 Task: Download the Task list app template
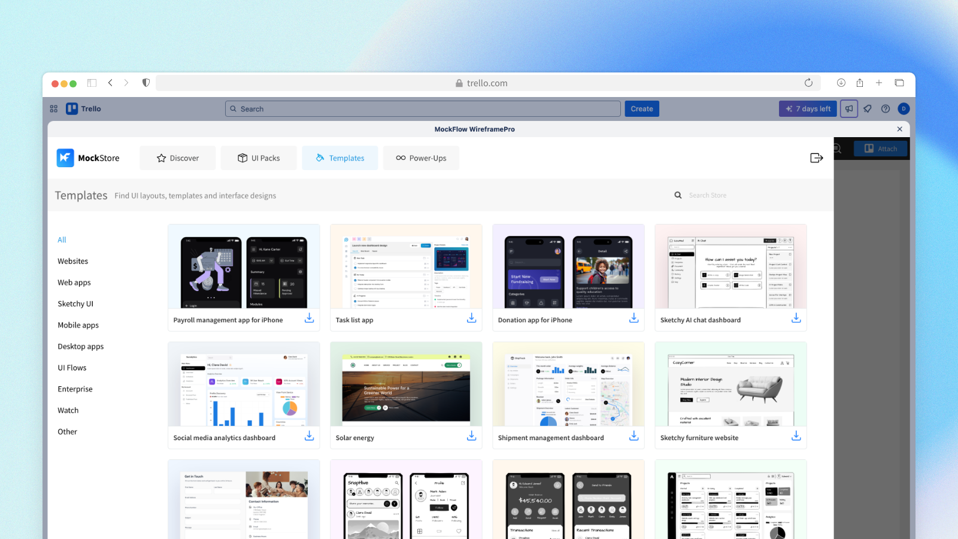tap(471, 318)
